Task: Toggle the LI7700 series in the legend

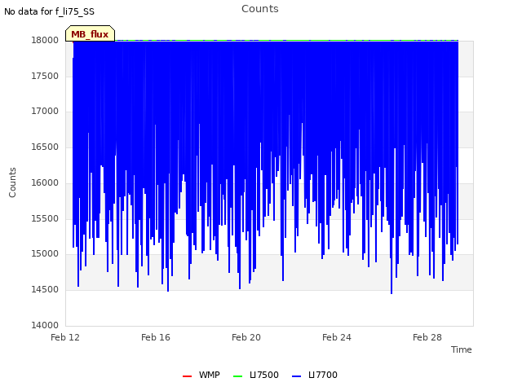Action: pos(315,375)
